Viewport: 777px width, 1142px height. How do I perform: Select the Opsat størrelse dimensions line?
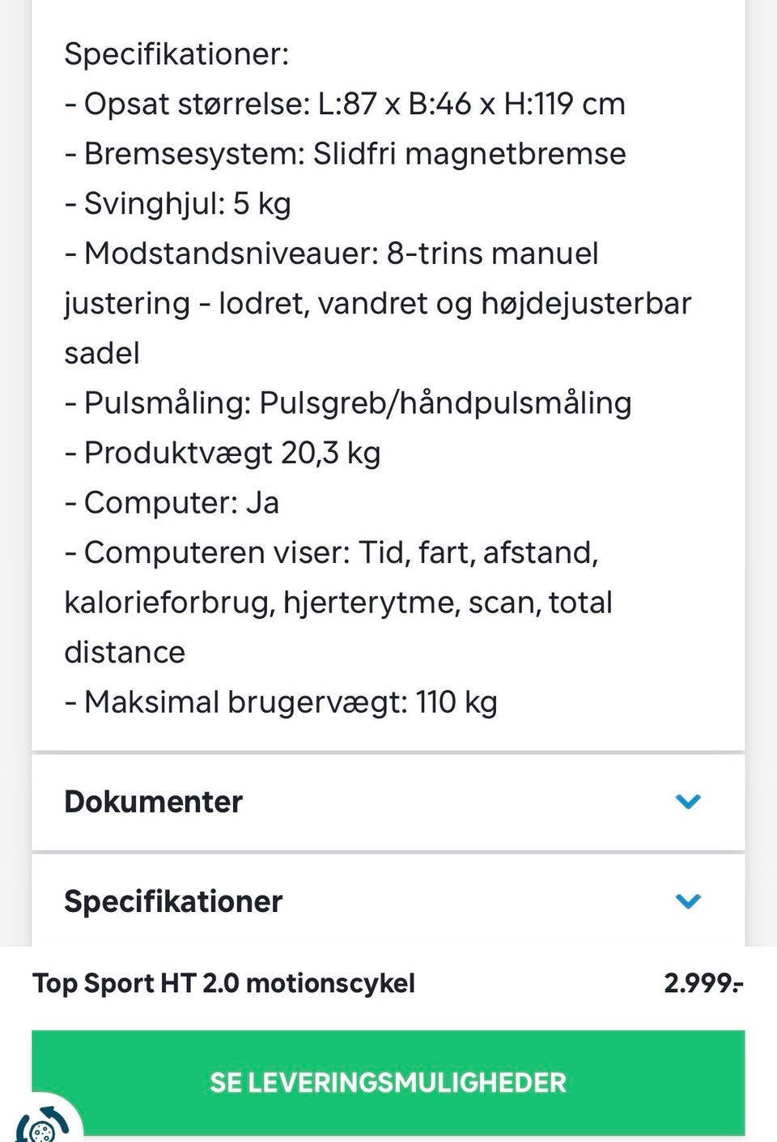coord(345,104)
